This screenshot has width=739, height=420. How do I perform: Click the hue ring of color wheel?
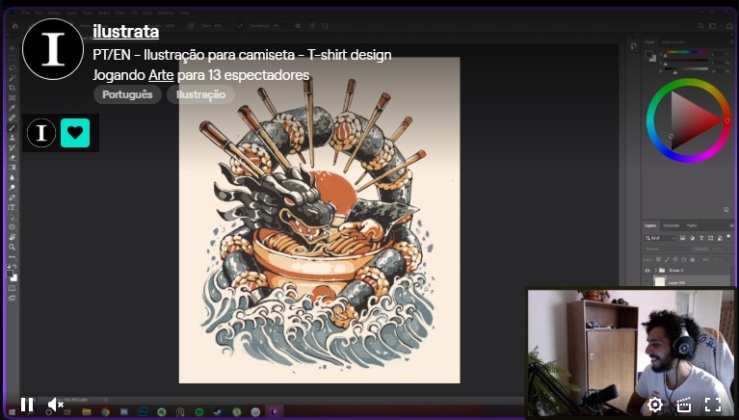click(688, 83)
